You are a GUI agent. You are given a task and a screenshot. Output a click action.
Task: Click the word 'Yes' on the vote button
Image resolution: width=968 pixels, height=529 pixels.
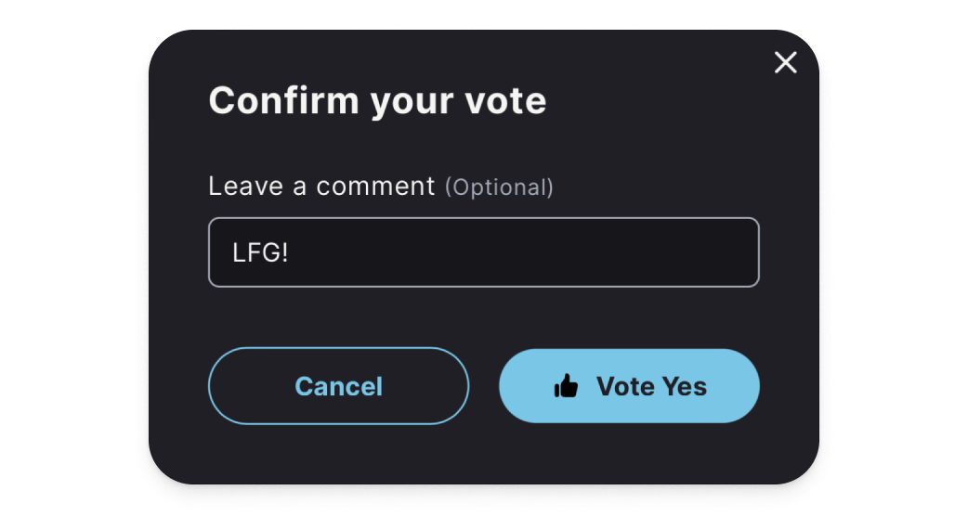pos(683,386)
